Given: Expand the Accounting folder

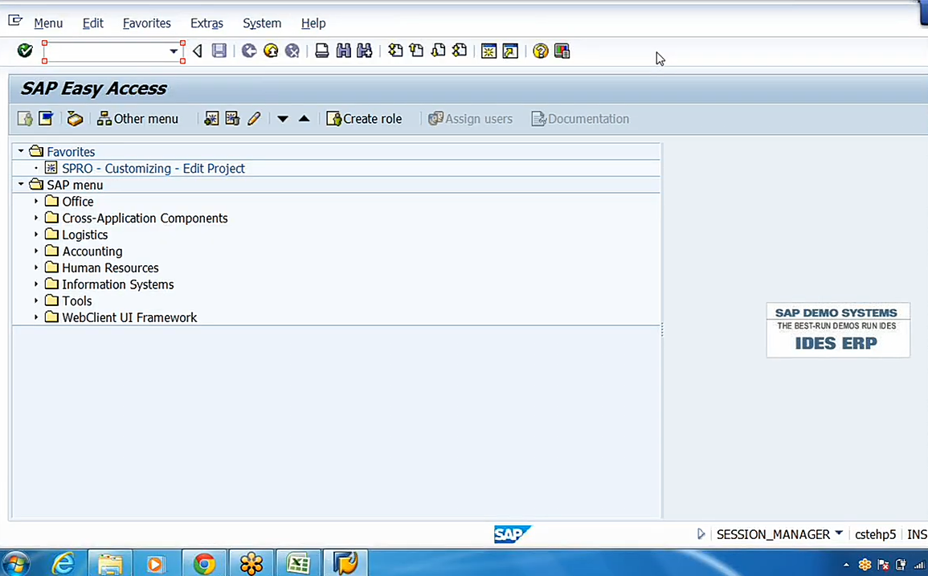Looking at the screenshot, I should 36,251.
